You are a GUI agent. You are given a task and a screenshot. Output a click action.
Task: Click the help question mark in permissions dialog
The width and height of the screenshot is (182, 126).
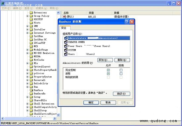click(x=127, y=22)
